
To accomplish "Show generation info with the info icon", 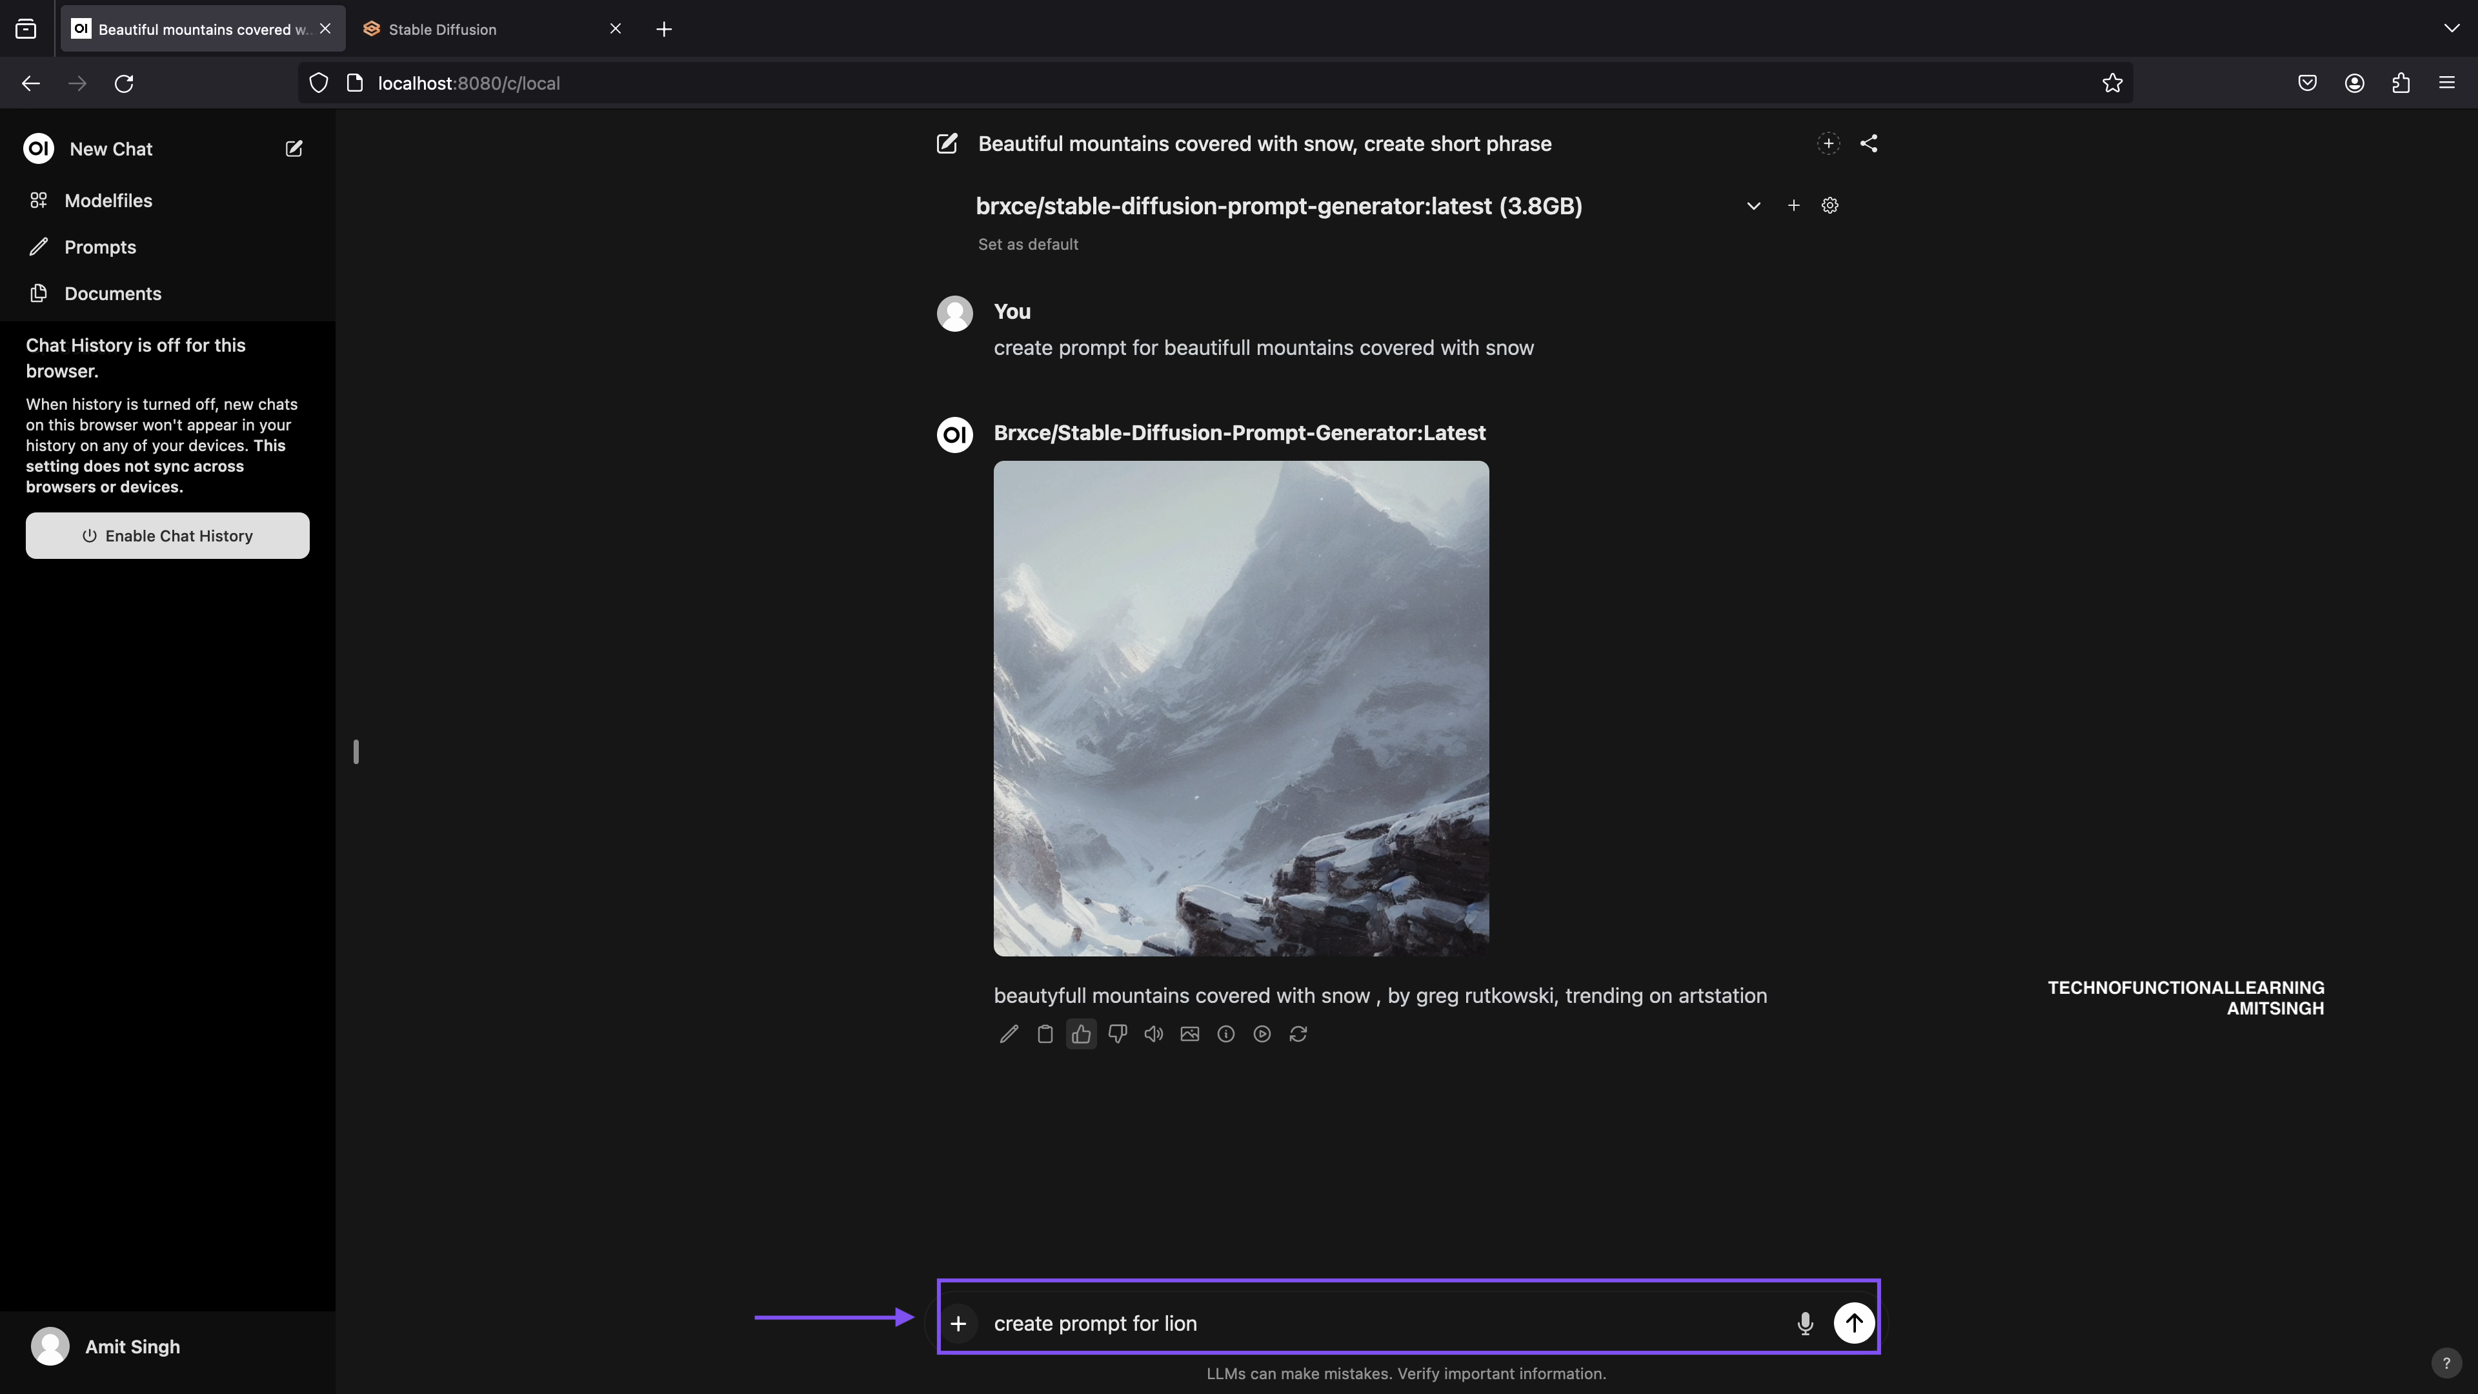I will [x=1225, y=1034].
